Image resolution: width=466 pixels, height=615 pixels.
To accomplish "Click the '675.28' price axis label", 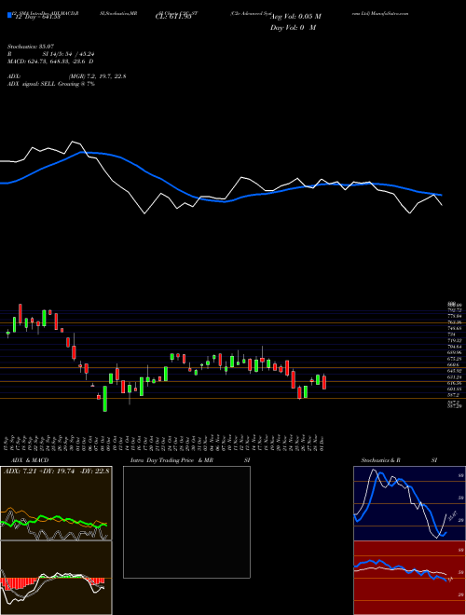I will (455, 359).
